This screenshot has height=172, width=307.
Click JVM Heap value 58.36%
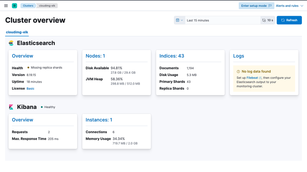point(117,79)
